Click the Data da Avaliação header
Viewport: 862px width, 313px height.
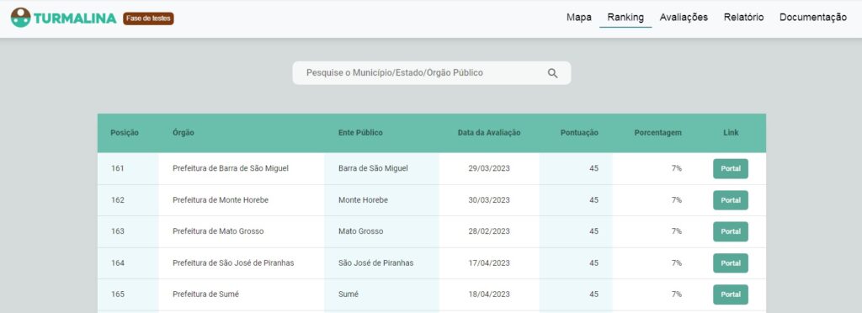489,132
